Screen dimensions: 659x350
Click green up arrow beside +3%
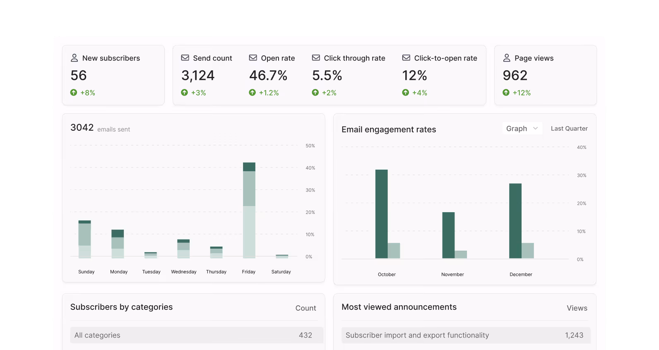[185, 93]
